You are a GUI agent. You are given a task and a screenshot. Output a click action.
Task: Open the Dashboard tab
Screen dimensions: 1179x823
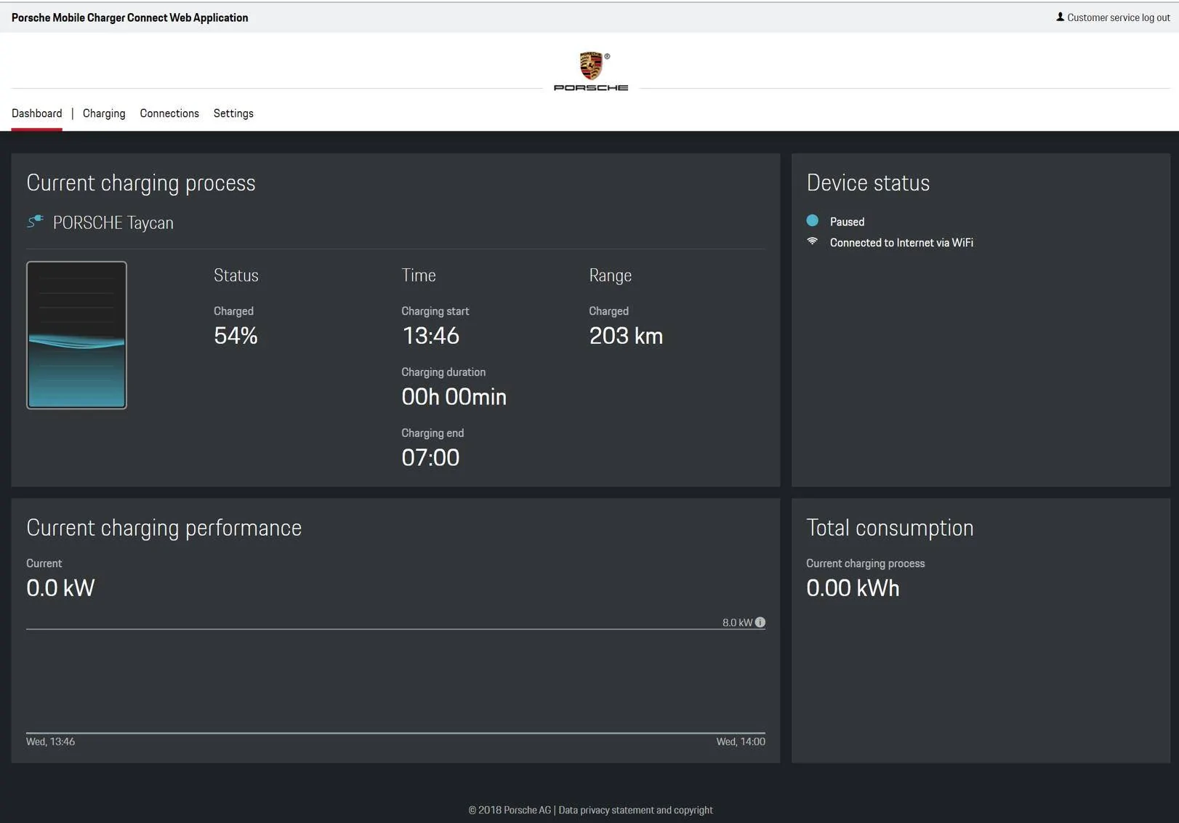tap(37, 113)
